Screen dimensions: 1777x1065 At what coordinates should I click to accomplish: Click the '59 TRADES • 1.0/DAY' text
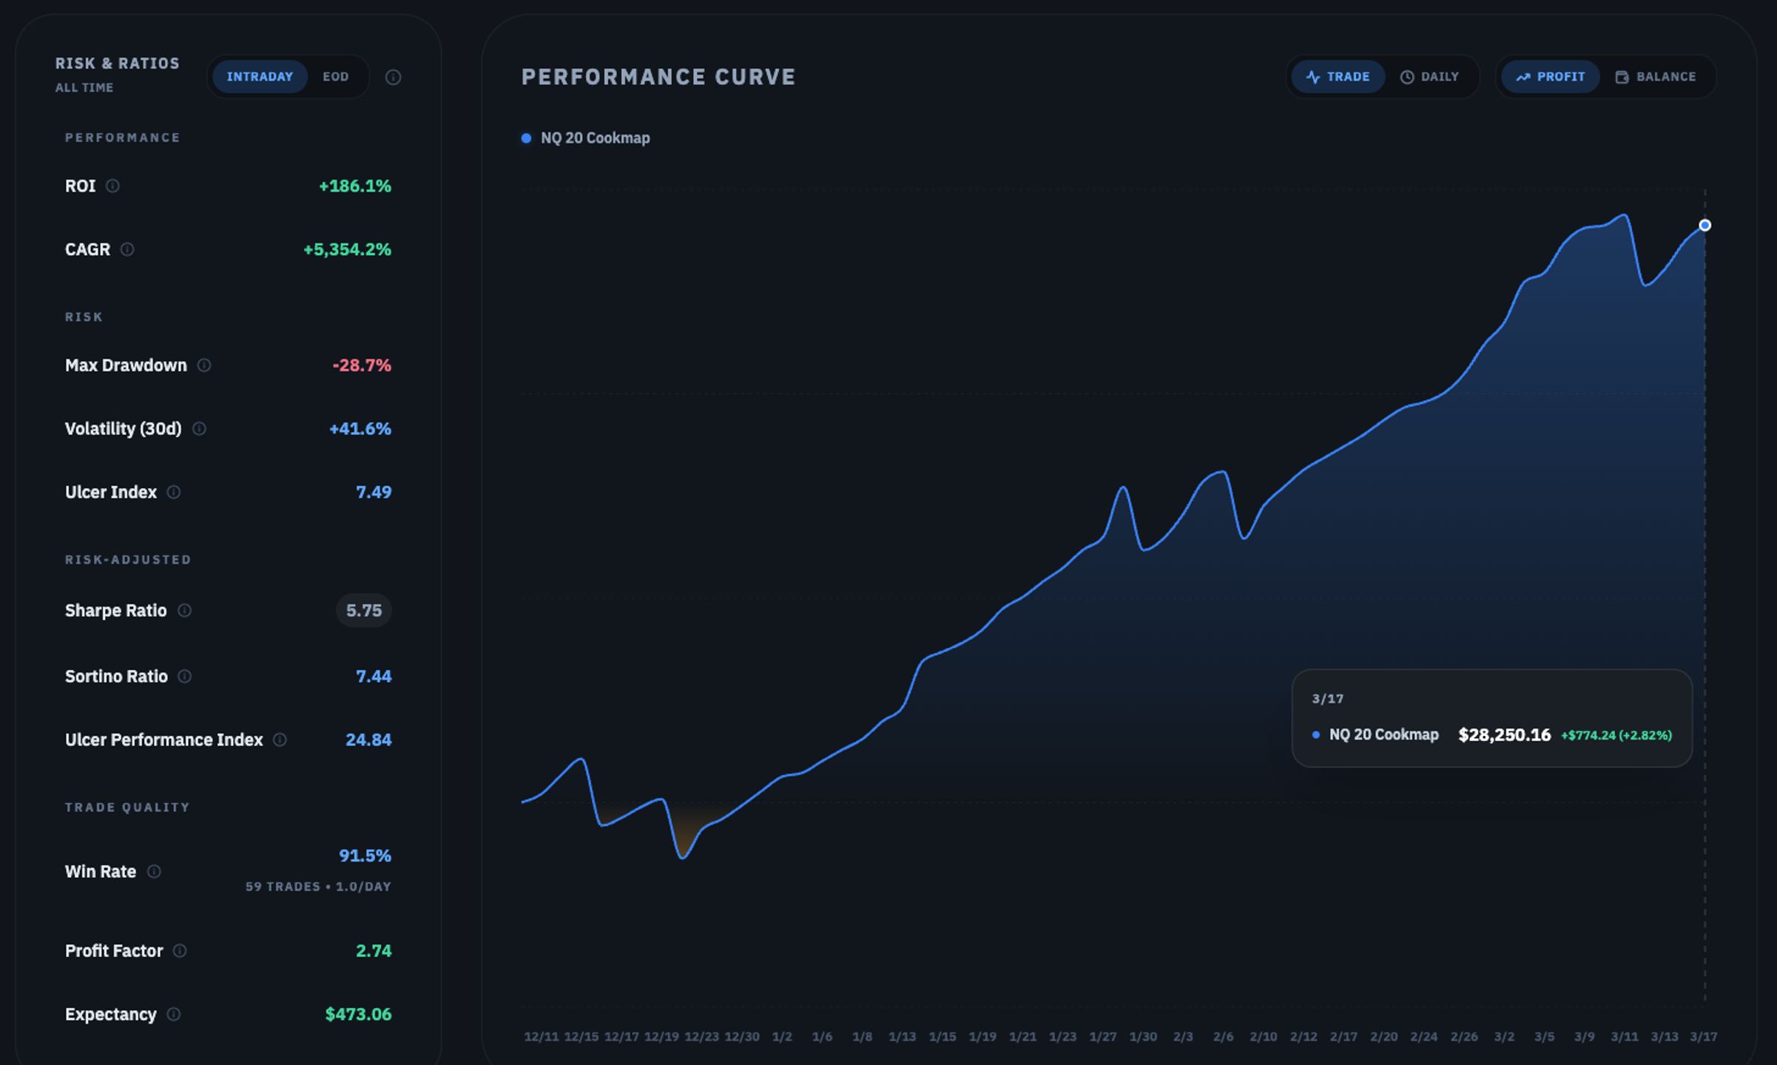318,887
